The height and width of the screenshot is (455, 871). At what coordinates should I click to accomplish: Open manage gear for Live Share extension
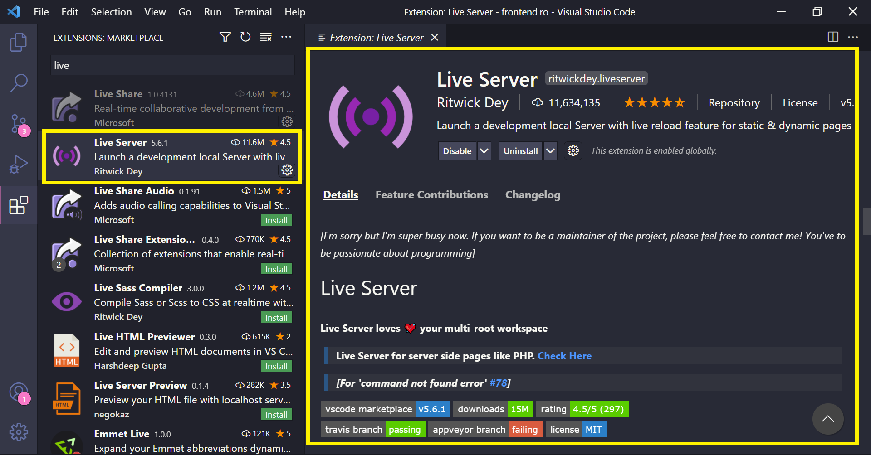tap(287, 121)
